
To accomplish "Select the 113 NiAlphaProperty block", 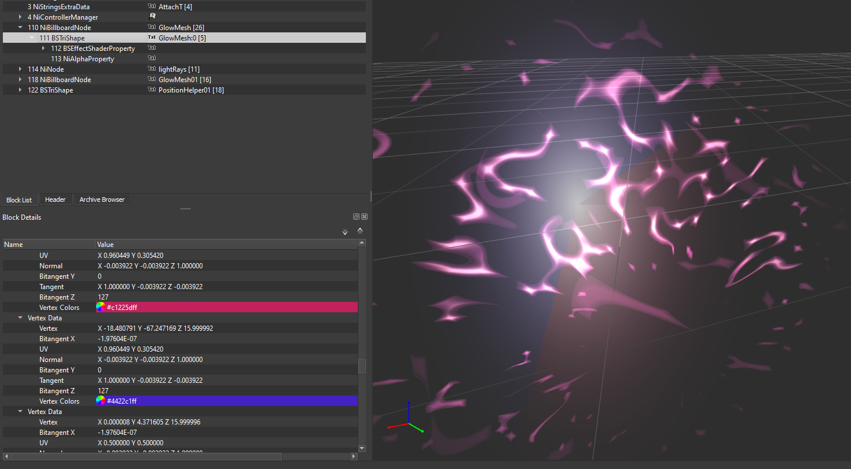I will click(x=82, y=58).
